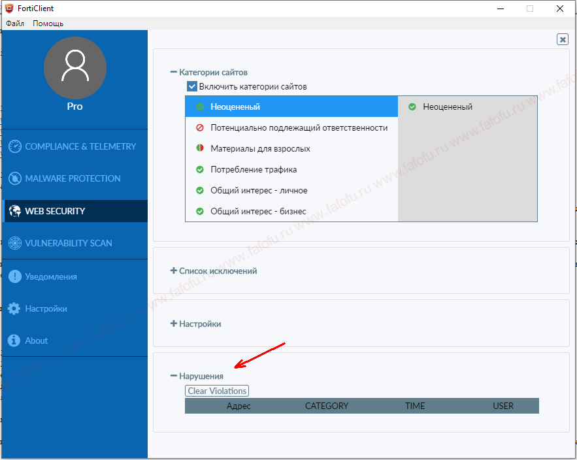Click the Malware Protection bug icon
Image resolution: width=577 pixels, height=460 pixels.
pyautogui.click(x=15, y=178)
